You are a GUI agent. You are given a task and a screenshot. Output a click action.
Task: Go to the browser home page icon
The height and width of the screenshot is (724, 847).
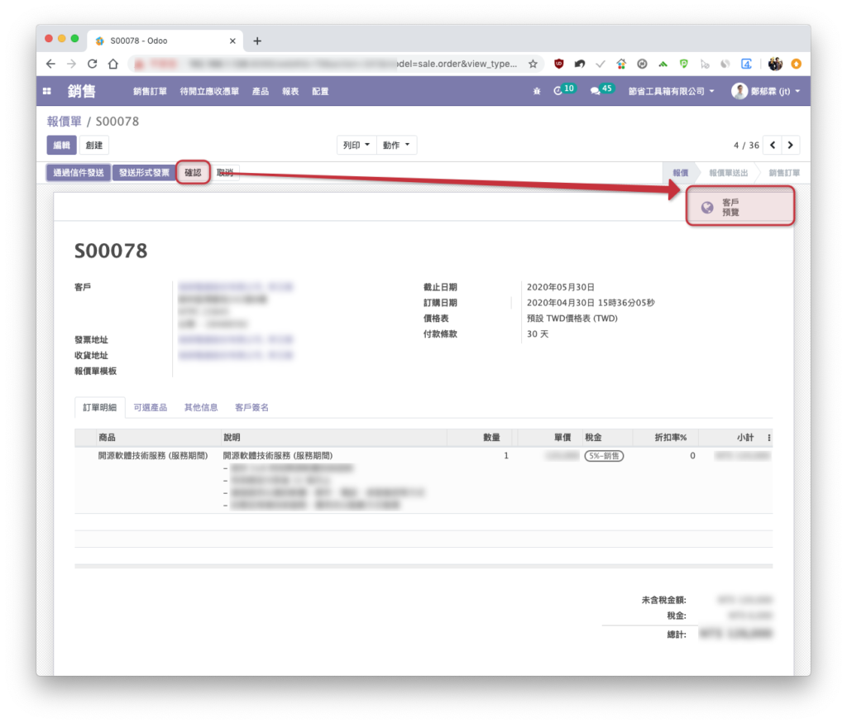click(112, 64)
